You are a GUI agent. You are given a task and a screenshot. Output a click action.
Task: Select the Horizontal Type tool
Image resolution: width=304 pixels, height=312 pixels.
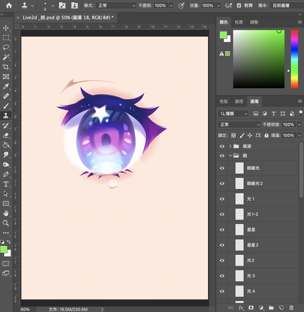point(6,184)
